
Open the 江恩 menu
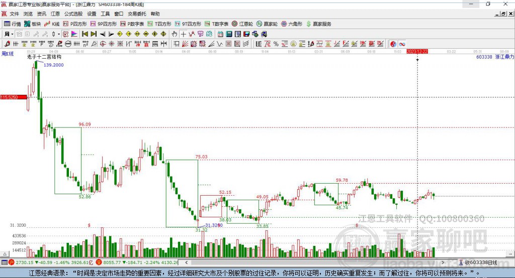coord(55,14)
